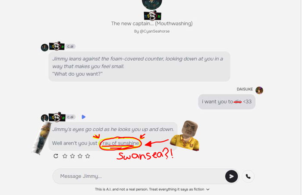Send the message with arrow button
The height and width of the screenshot is (195, 302).
coord(231,176)
